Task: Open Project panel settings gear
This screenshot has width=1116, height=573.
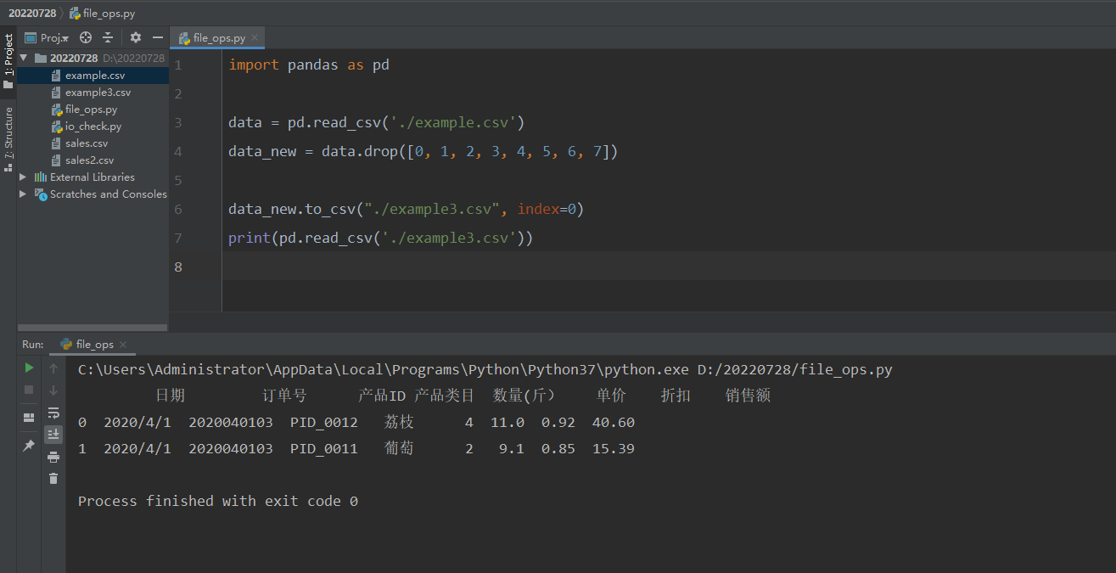Action: point(136,37)
